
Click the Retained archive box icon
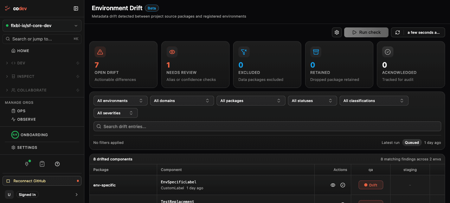pos(316,52)
